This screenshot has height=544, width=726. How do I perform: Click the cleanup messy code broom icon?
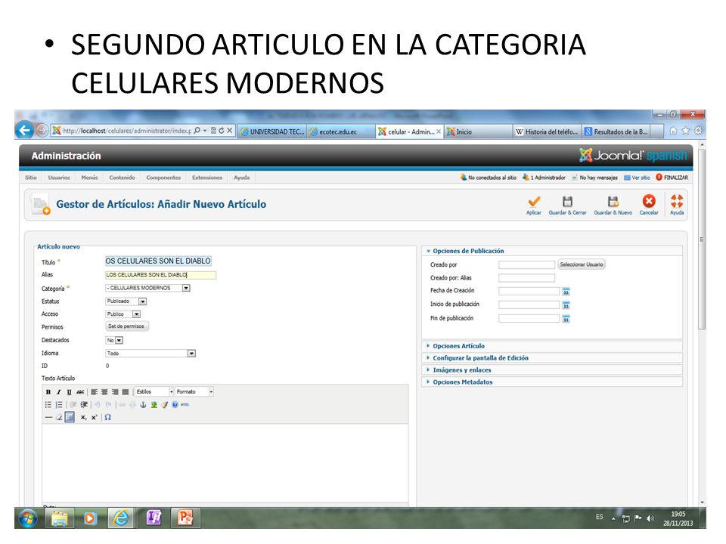click(x=164, y=405)
